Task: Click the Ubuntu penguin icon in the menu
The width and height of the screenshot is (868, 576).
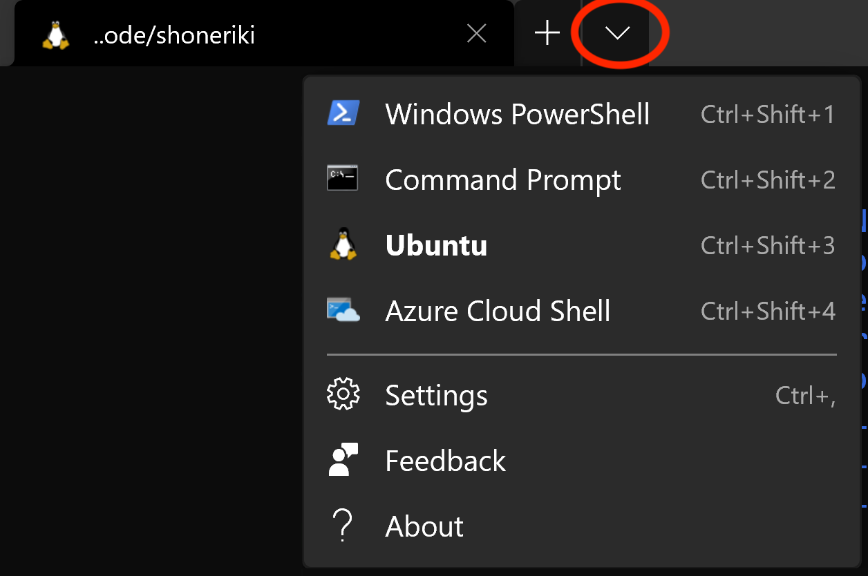Action: pos(342,244)
